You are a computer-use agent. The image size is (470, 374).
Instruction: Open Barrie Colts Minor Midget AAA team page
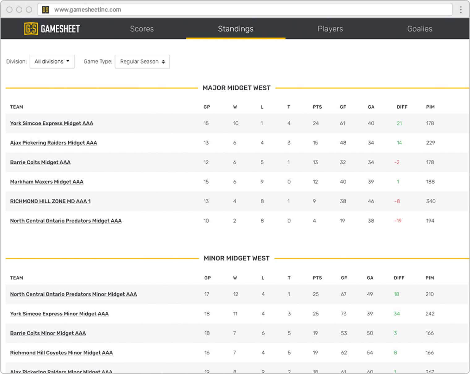pos(48,333)
